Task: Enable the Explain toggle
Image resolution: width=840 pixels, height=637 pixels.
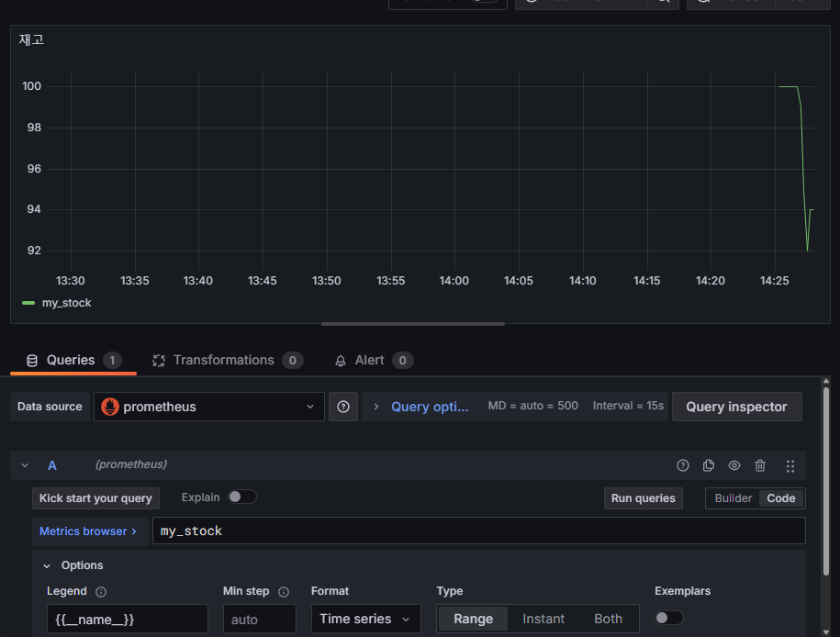Action: tap(242, 497)
